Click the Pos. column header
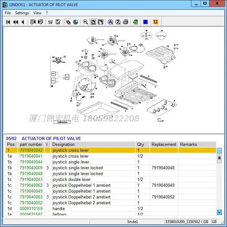Screen dimensions: 227x227 (x=11, y=145)
